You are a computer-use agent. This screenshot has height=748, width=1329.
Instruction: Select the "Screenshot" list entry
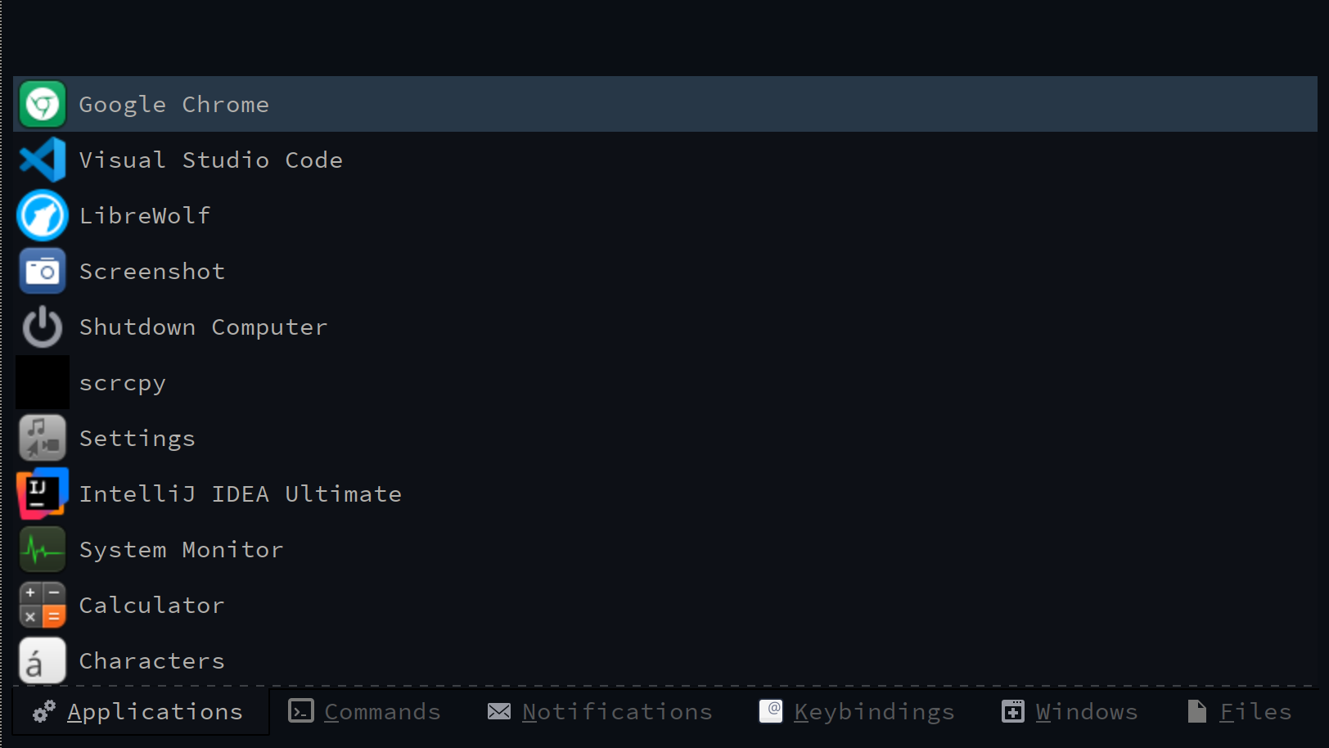665,271
